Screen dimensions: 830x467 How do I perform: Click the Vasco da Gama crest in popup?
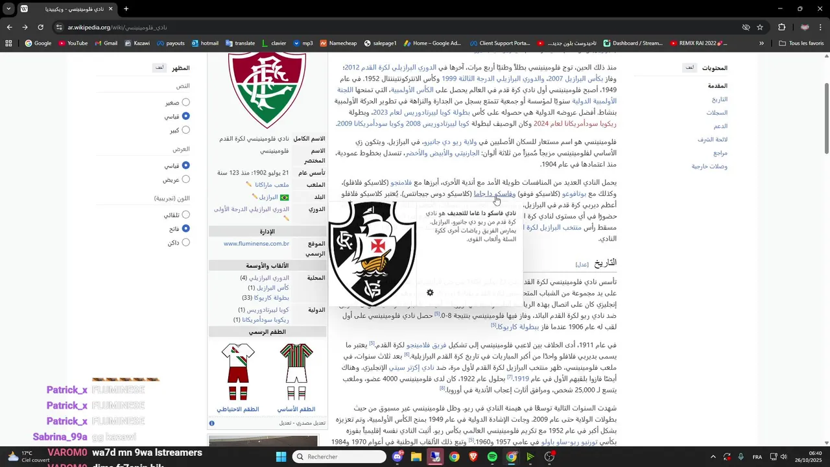(x=372, y=254)
